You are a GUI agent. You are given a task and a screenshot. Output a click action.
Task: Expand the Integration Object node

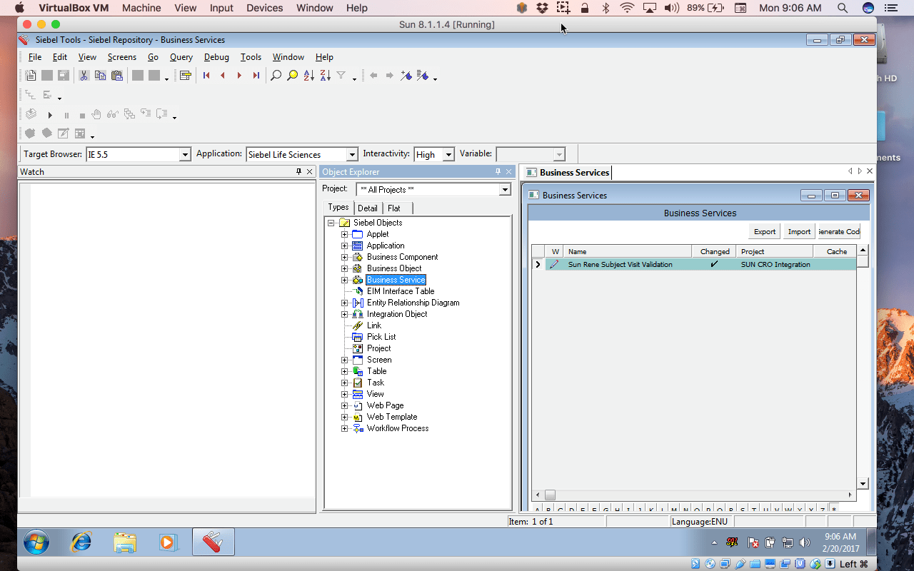344,314
